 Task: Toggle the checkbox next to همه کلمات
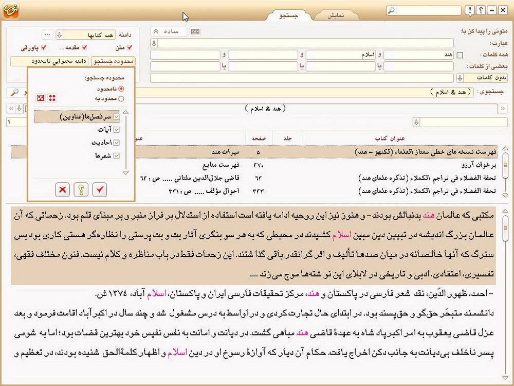point(460,55)
